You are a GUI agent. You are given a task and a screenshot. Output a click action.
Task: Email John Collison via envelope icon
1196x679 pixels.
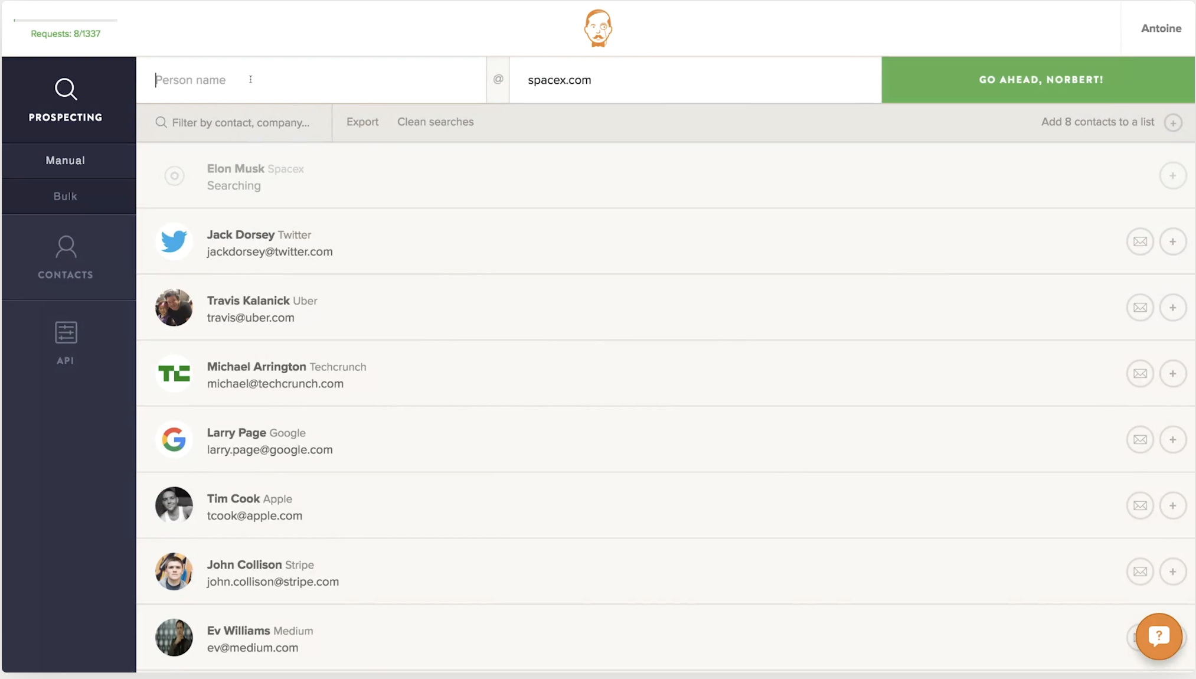[1140, 572]
